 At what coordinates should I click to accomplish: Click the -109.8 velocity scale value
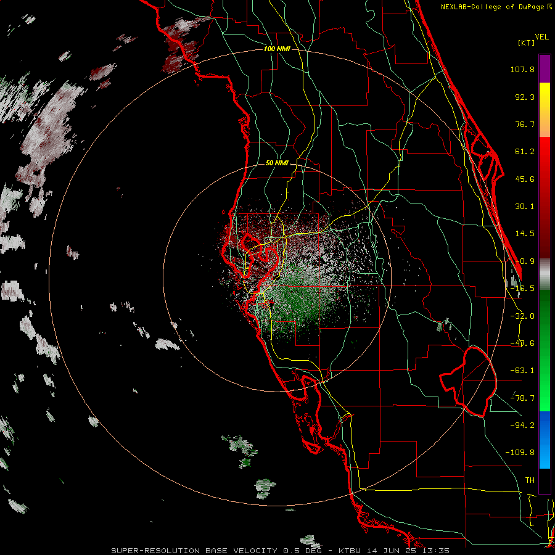(520, 453)
